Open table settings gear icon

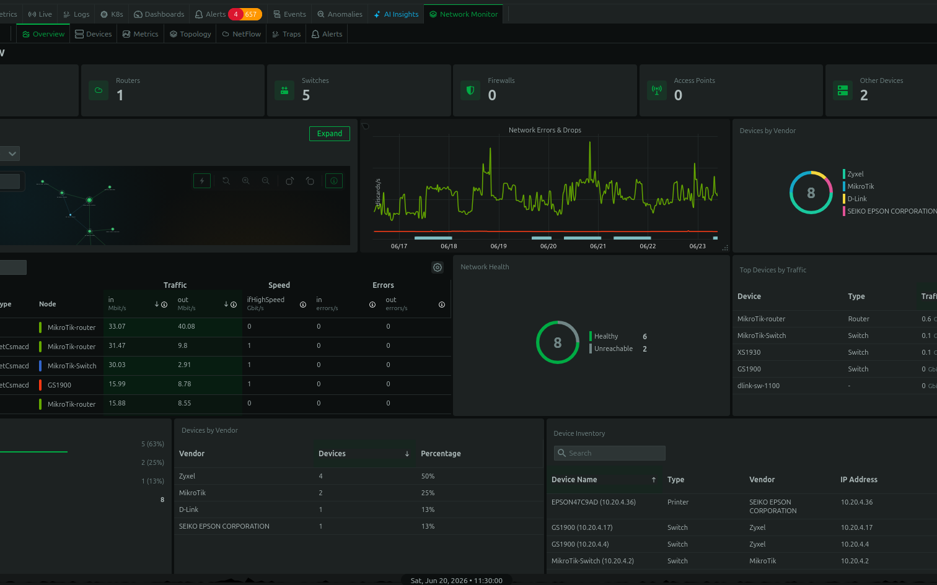(x=438, y=267)
